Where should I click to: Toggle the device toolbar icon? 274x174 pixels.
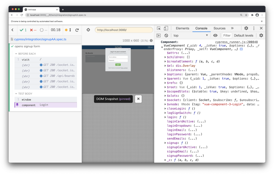166,28
